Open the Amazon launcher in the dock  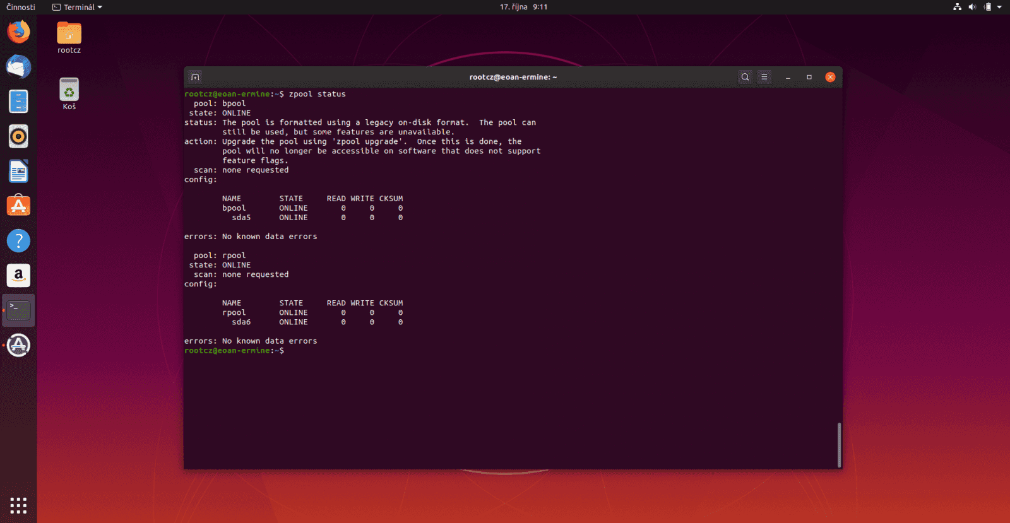18,275
